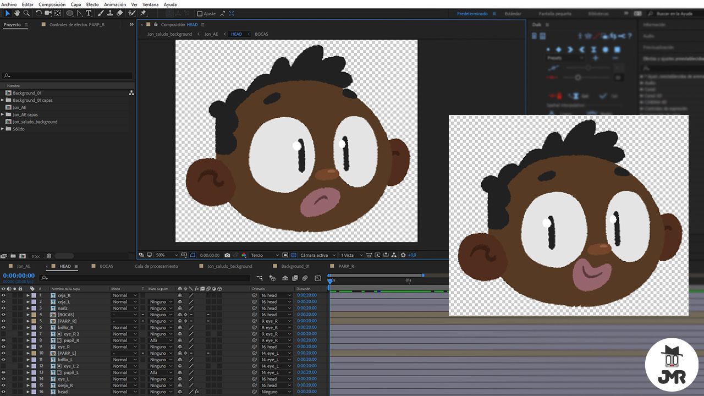Screen dimensions: 704x396
Task: Select the Zoom magnifier tool
Action: click(x=26, y=13)
